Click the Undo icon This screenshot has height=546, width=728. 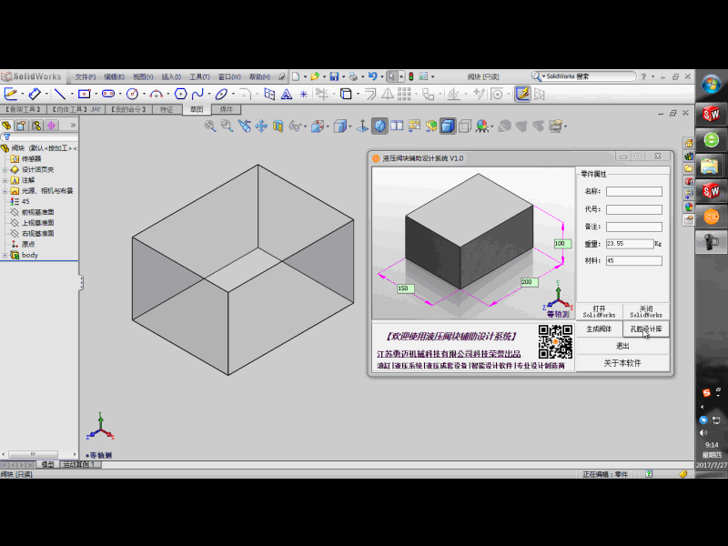[372, 76]
